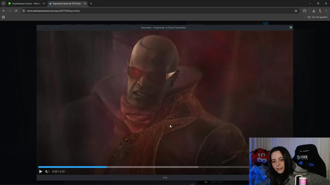Go forward to the next page
Screen dimensions: 330x185
tap(10, 11)
